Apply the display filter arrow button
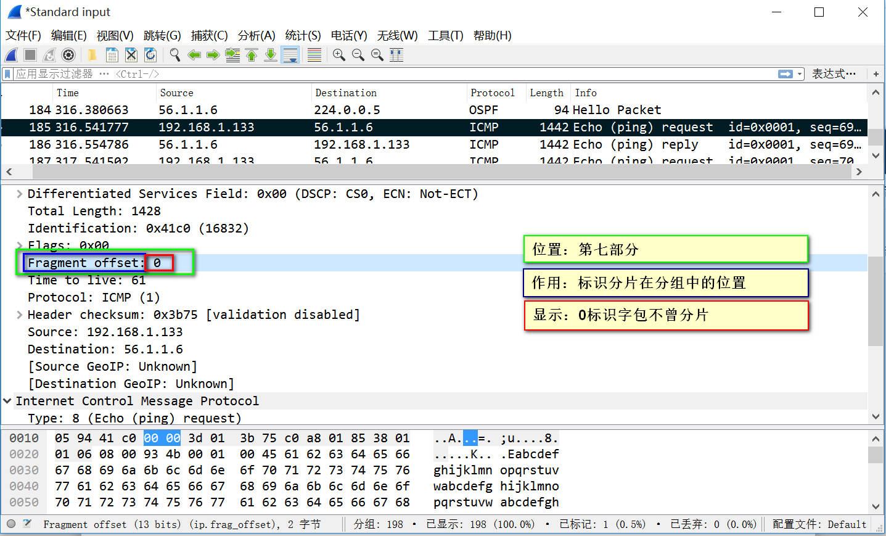The width and height of the screenshot is (886, 536). pyautogui.click(x=786, y=74)
